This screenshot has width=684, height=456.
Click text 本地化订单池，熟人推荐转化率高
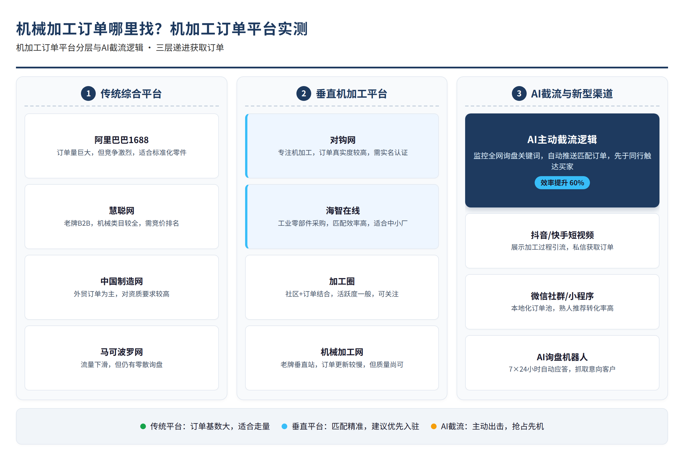562,308
